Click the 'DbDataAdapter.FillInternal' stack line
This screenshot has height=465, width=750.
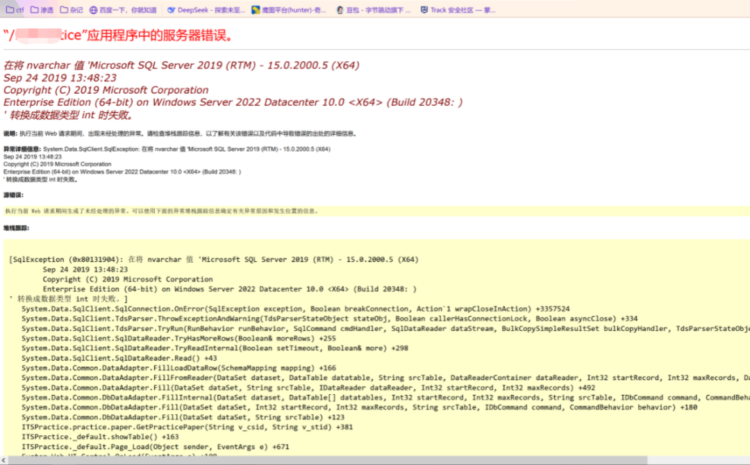[x=385, y=398]
